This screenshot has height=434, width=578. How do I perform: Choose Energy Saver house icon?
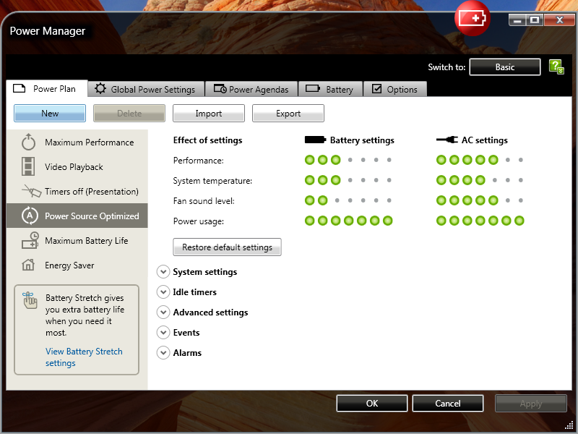(29, 265)
